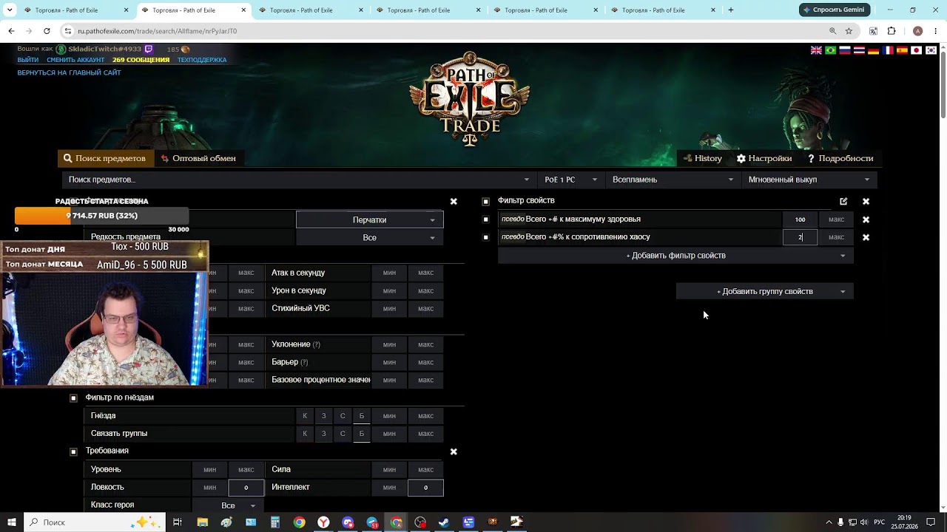947x532 pixels.
Task: Select the Japanese flag language icon
Action: (x=917, y=50)
